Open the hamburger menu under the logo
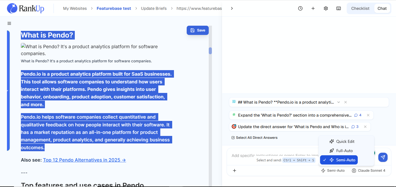Screen dimensions: 396x187 pyautogui.click(x=9, y=23)
